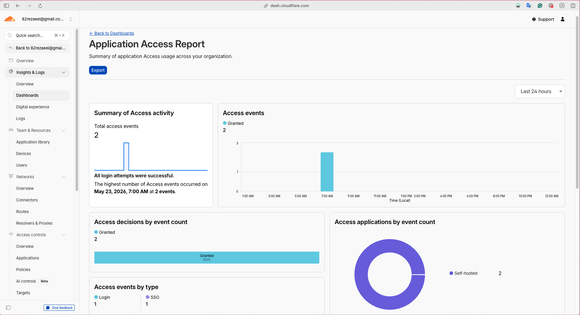Open browser split view icon
Image resolution: width=580 pixels, height=315 pixels.
pos(573,5)
